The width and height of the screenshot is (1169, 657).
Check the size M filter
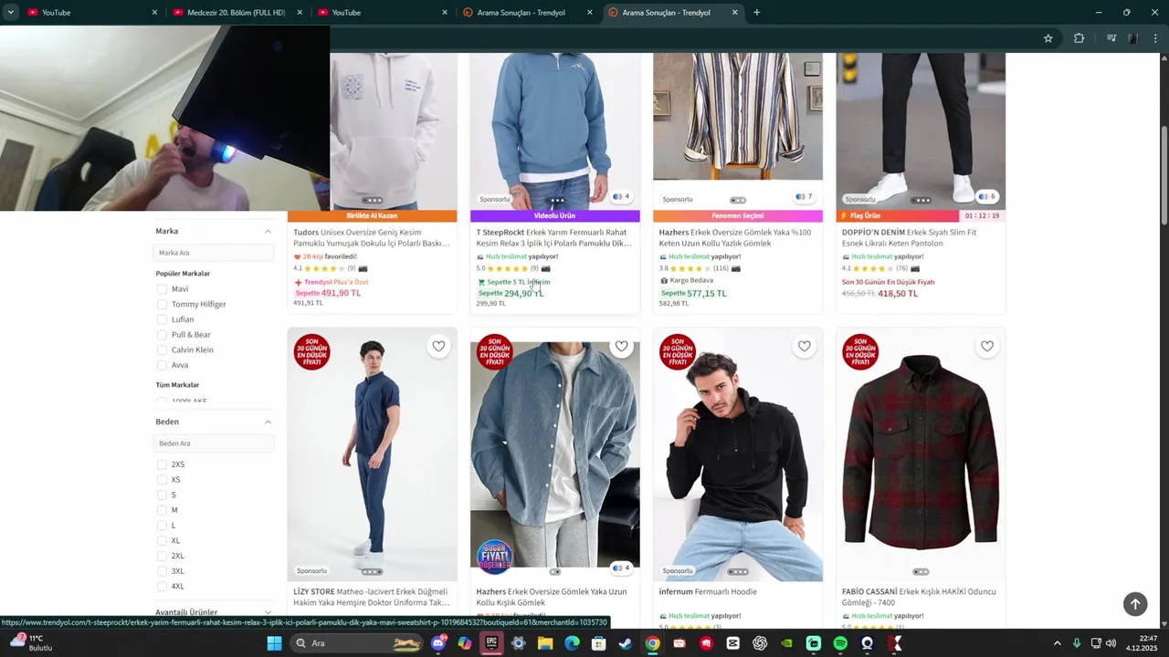pos(162,510)
